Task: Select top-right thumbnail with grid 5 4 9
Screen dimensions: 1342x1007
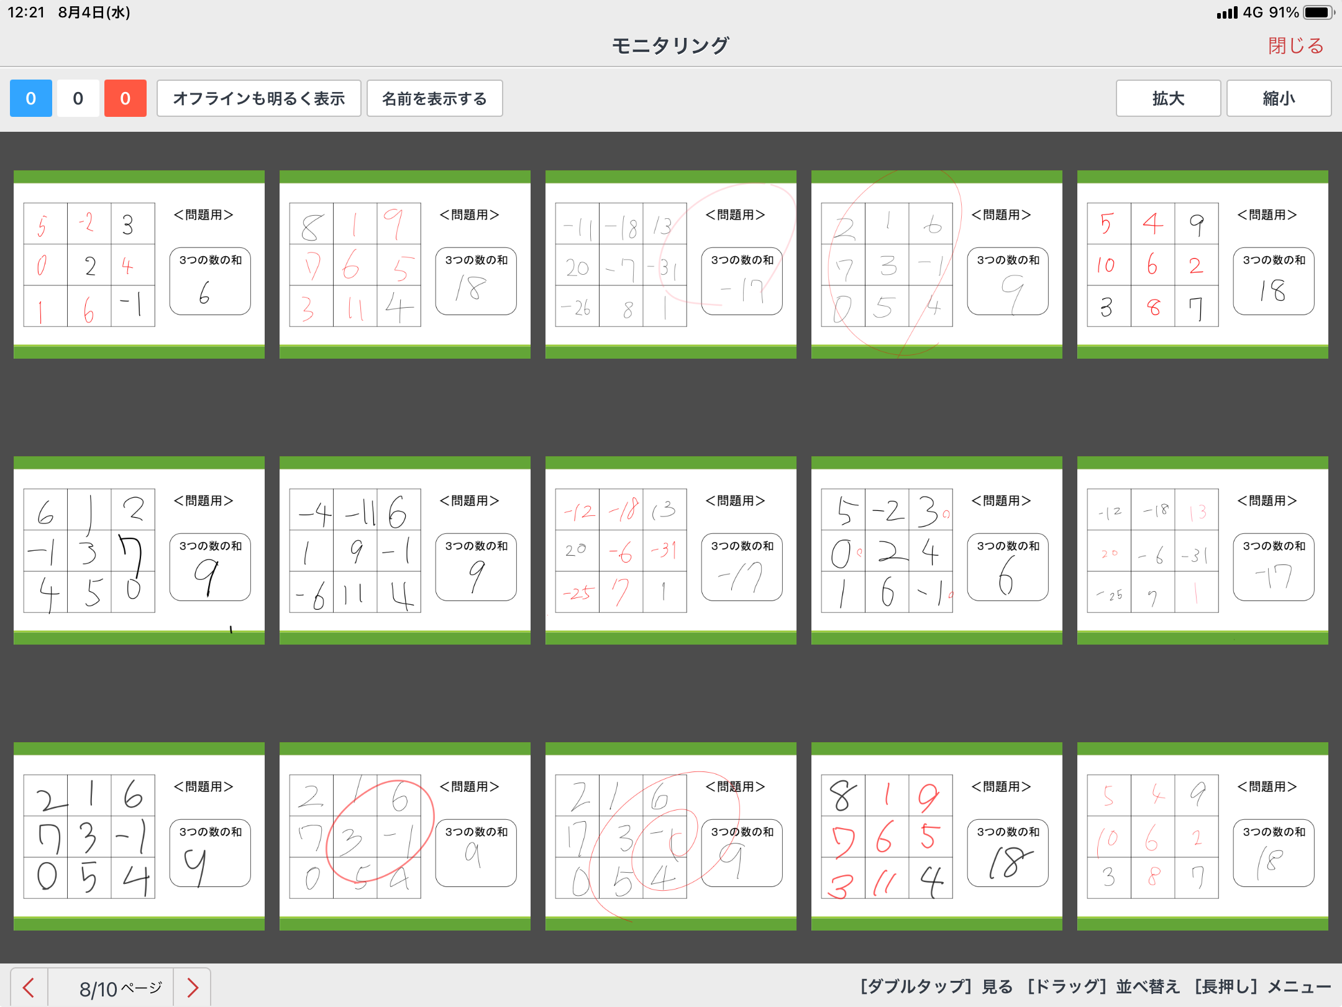Action: (x=1203, y=264)
